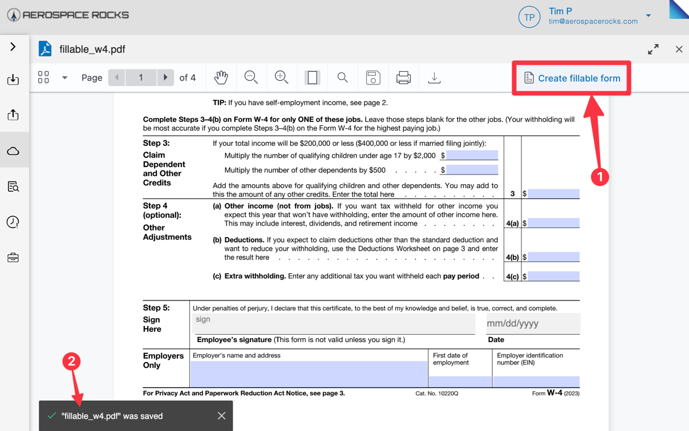Image resolution: width=689 pixels, height=431 pixels.
Task: Click the tim@aerospacerocks.com email text
Action: [593, 21]
